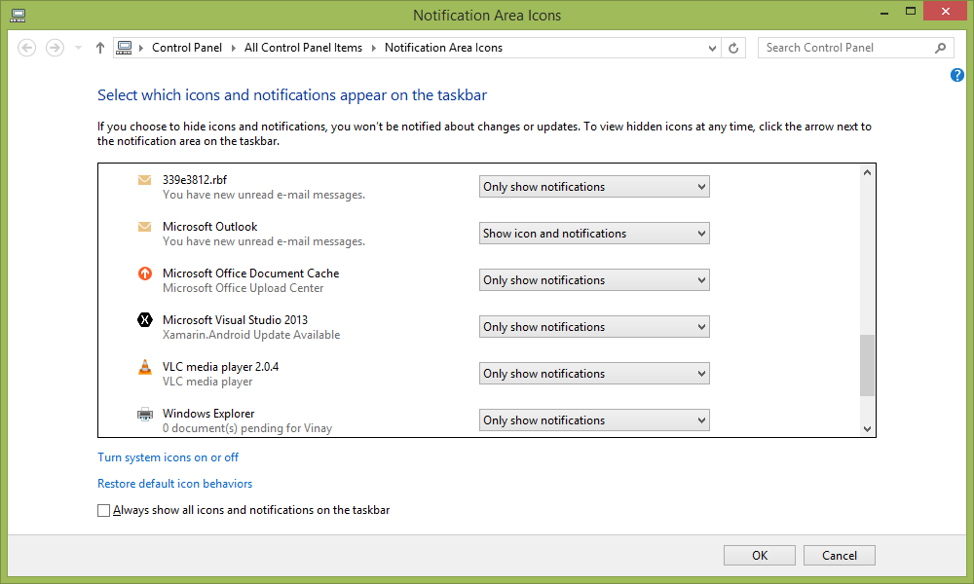Click the VLC media player cone icon

click(x=145, y=366)
